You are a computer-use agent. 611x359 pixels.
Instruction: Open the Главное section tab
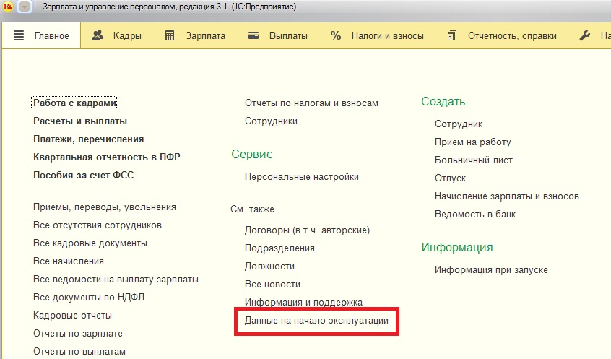pos(41,35)
